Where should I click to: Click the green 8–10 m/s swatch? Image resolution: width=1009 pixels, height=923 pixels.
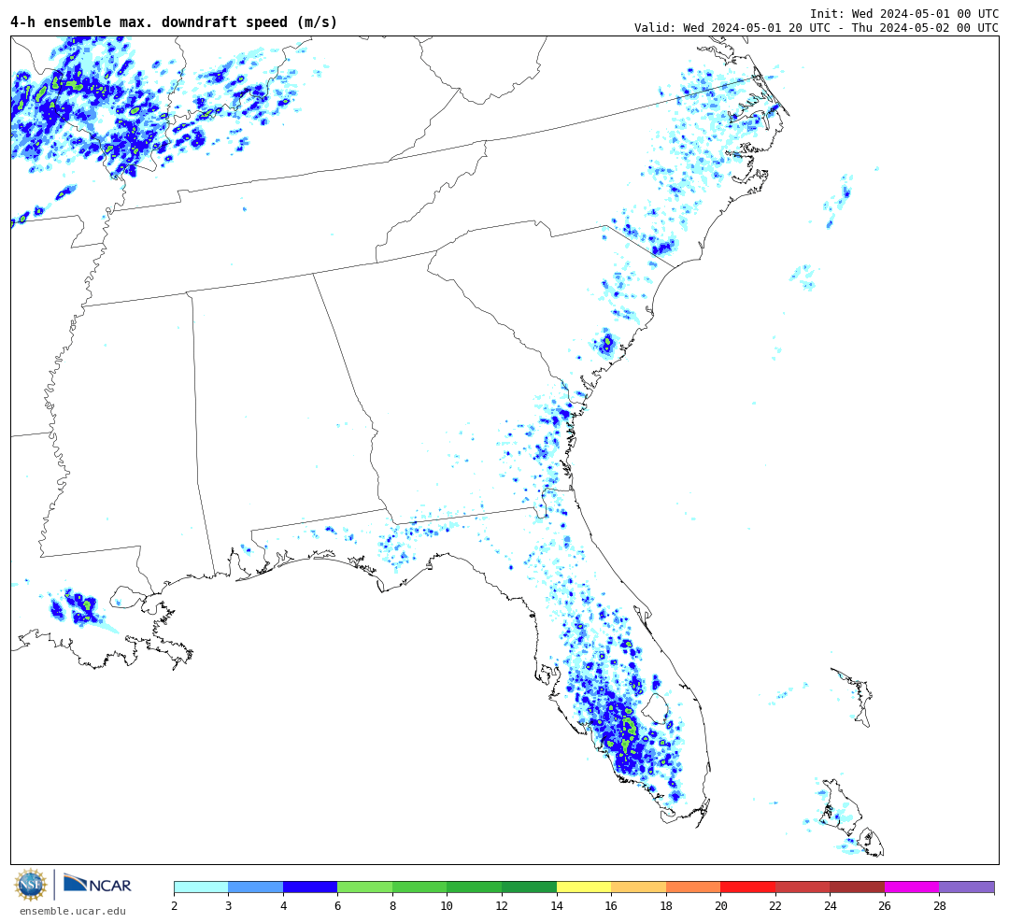(419, 887)
